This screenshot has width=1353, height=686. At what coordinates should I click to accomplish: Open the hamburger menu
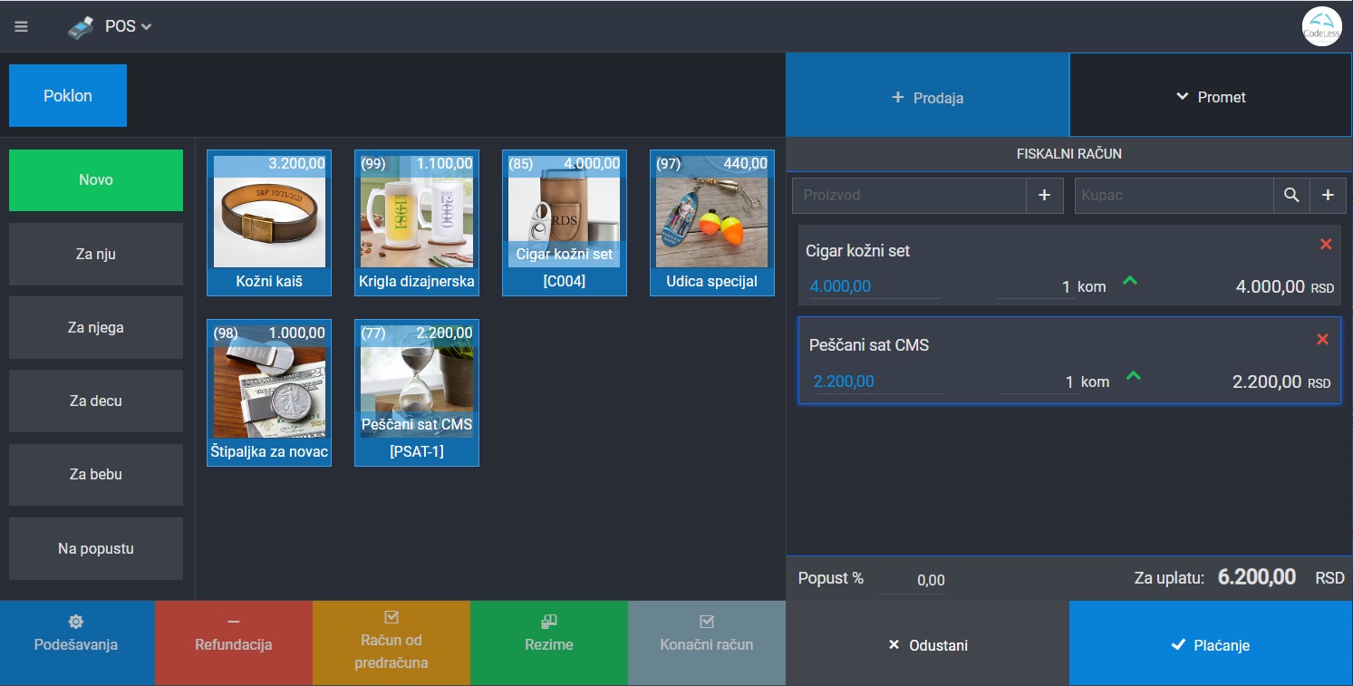pos(22,26)
